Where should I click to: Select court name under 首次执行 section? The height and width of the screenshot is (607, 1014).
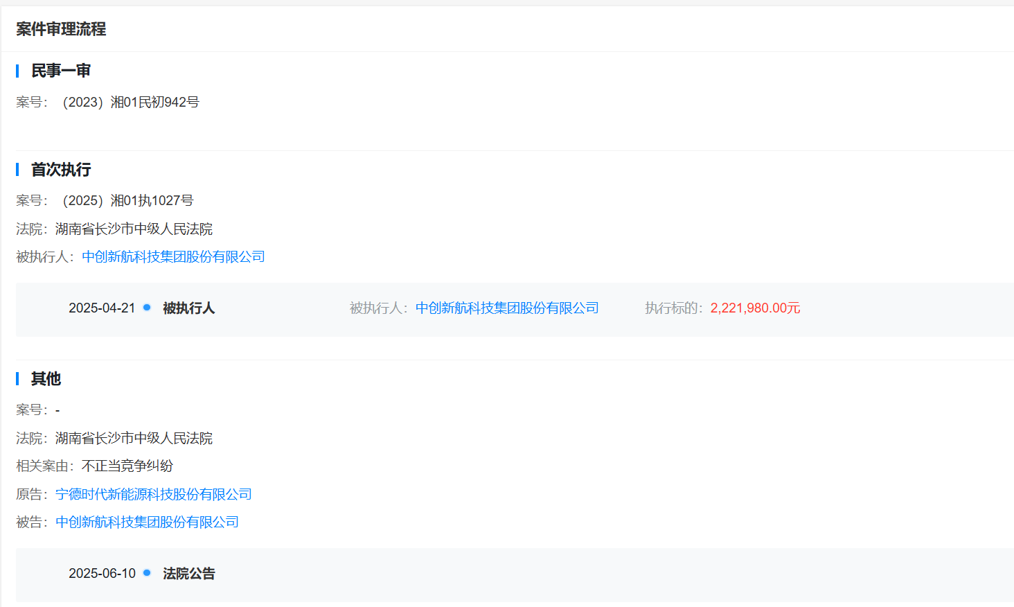coord(134,229)
